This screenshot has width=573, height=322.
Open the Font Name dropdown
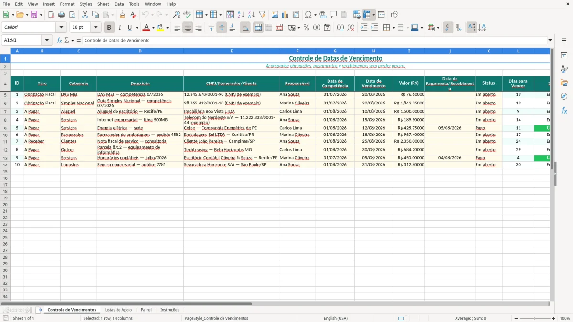tap(61, 28)
